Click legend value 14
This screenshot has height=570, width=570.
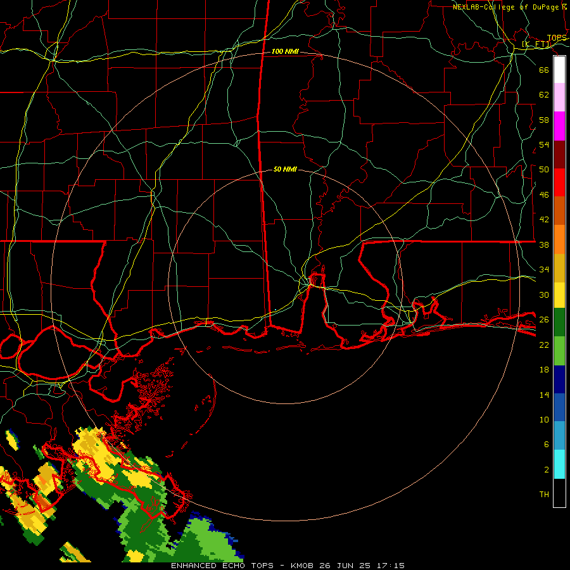point(544,395)
